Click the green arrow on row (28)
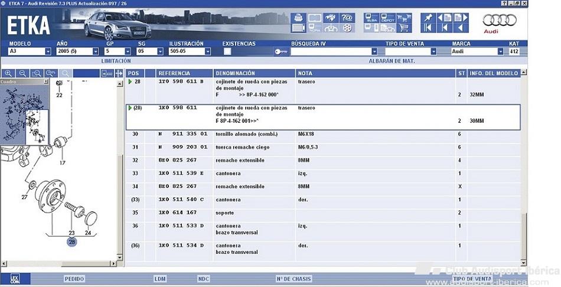Viewport: 561px width, 287px height. [130, 107]
